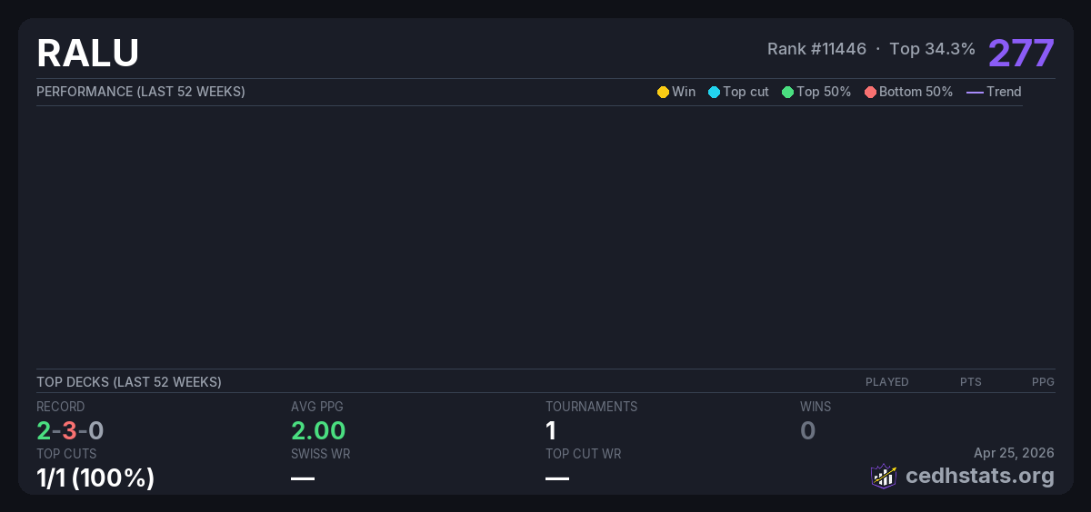This screenshot has width=1091, height=512.
Task: Sort by the PPG column header
Action: coord(1043,382)
